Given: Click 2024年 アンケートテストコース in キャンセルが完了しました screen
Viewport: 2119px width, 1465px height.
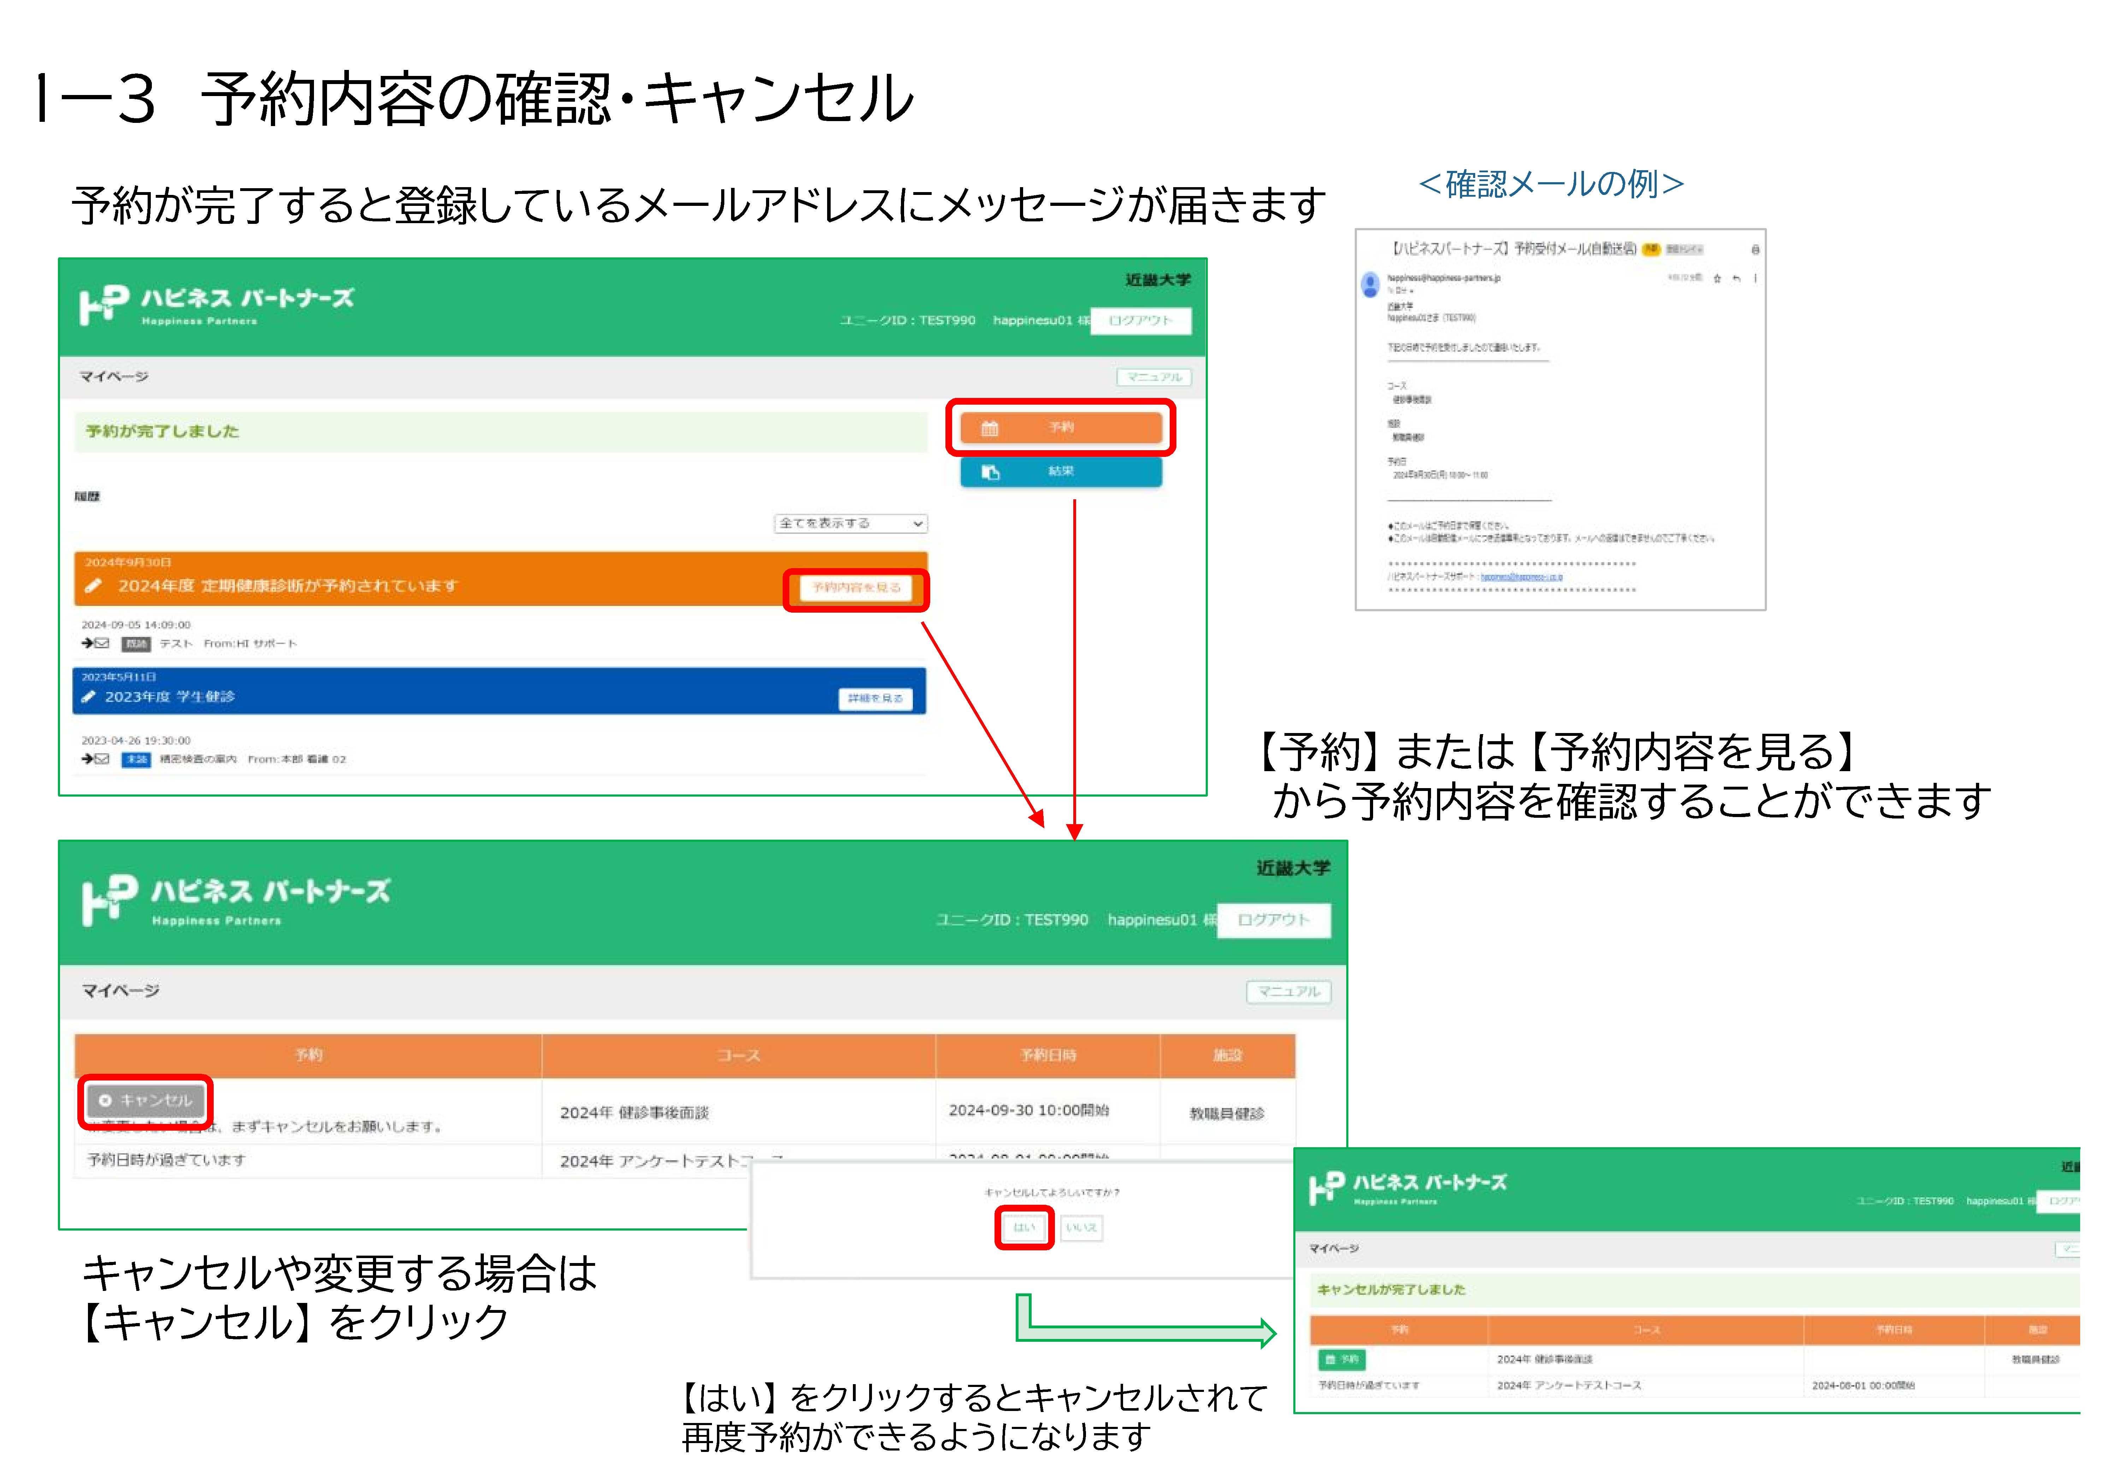Looking at the screenshot, I should pyautogui.click(x=1569, y=1386).
